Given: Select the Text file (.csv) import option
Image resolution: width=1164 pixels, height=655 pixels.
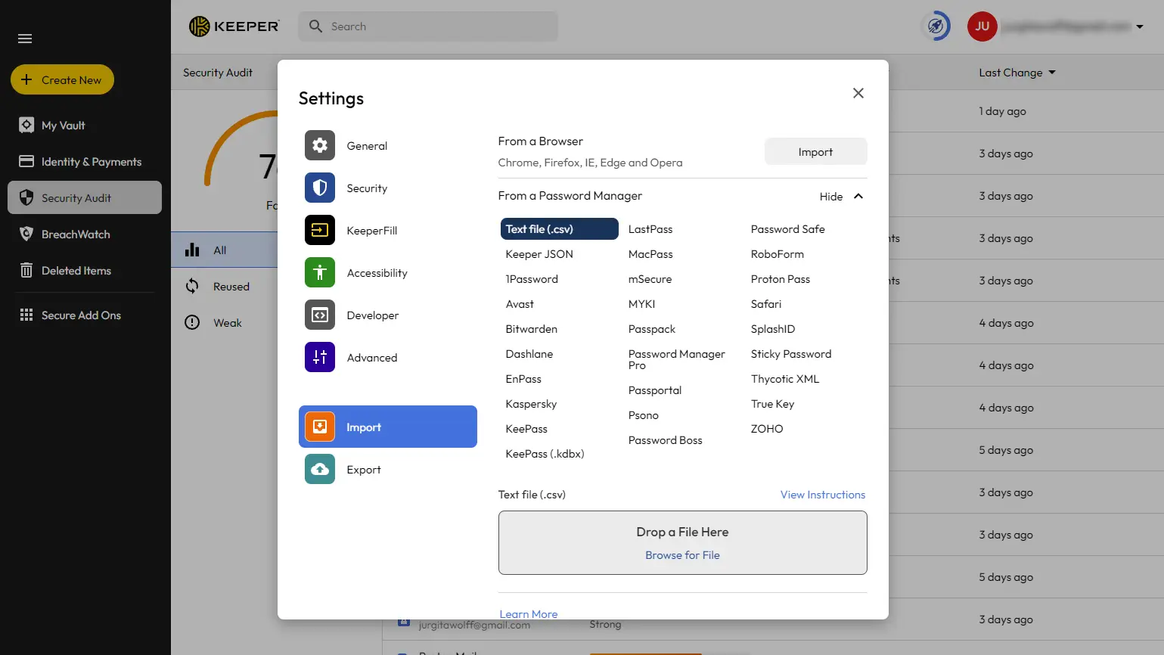Looking at the screenshot, I should coord(560,229).
